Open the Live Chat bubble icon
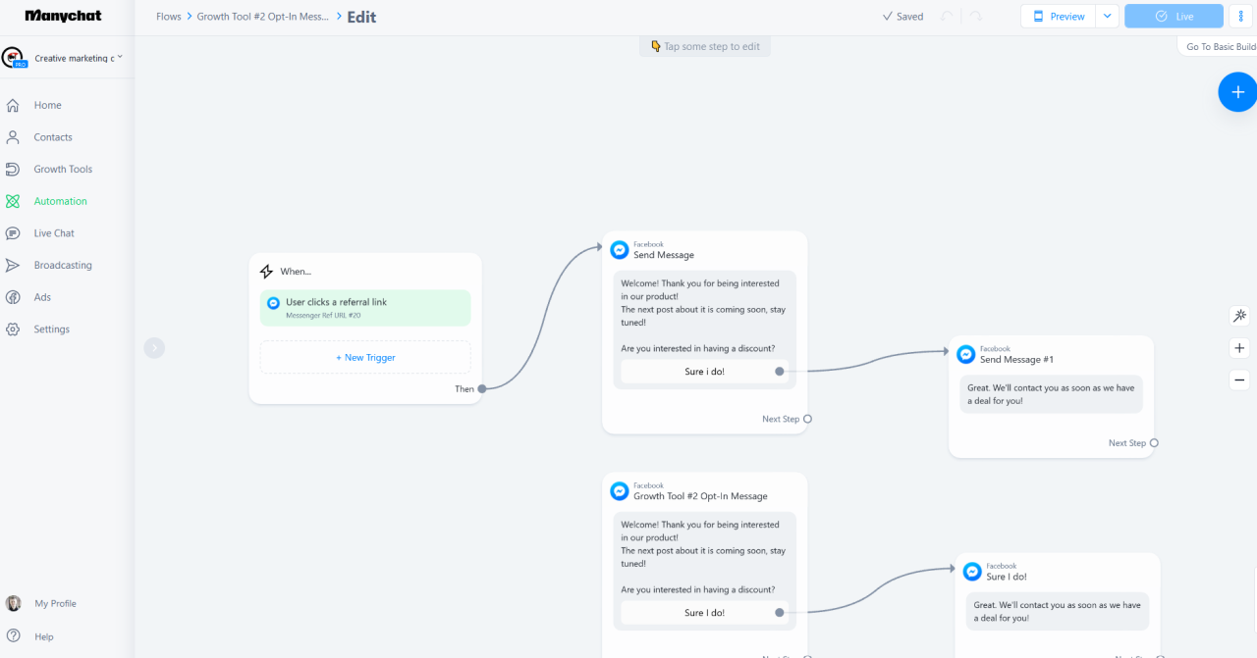 tap(13, 233)
